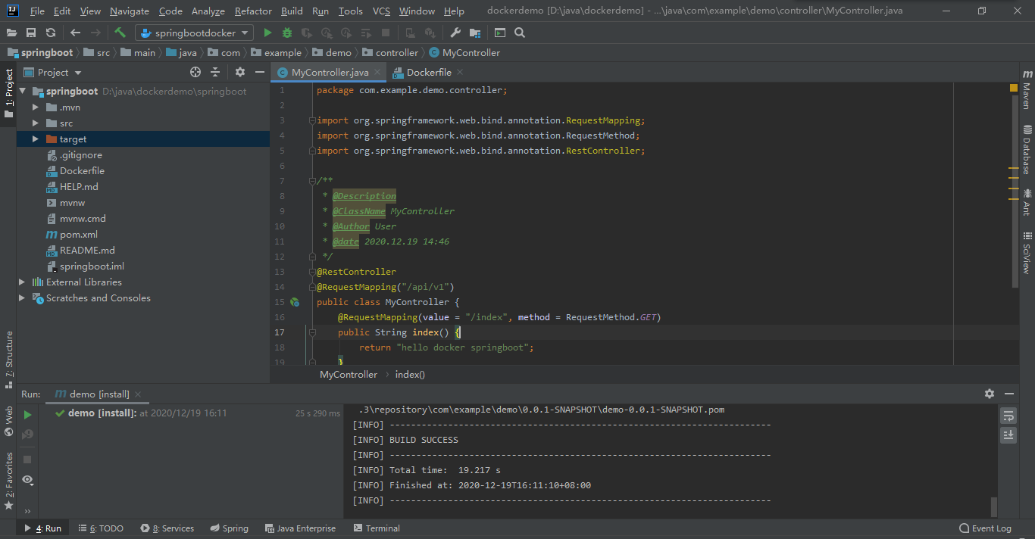1035x539 pixels.
Task: Toggle soft-wrap in the Run console
Action: pyautogui.click(x=1008, y=416)
